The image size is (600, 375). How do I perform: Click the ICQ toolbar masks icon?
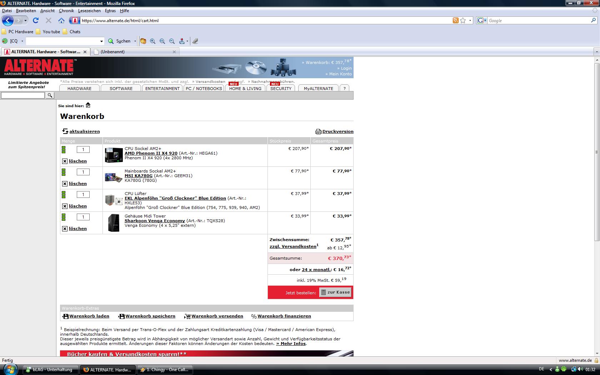coord(143,41)
